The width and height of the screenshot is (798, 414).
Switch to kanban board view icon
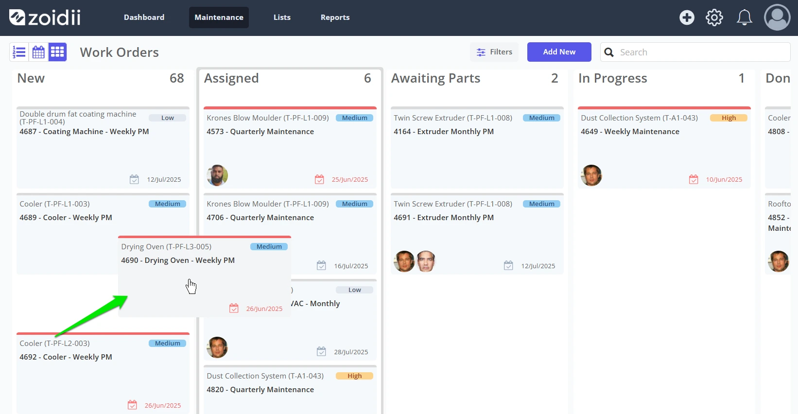(57, 52)
